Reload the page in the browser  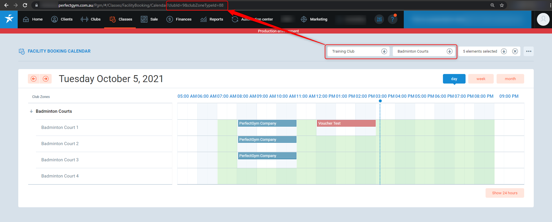25,5
